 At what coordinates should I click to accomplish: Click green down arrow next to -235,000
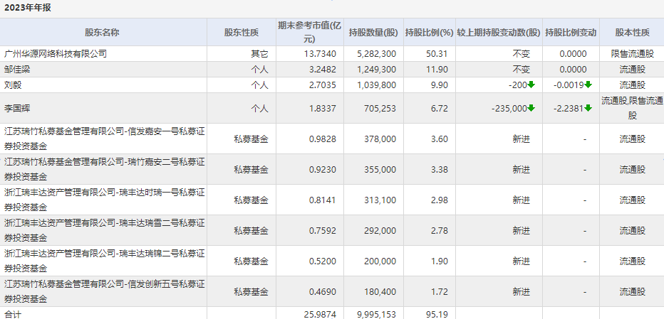[531, 108]
